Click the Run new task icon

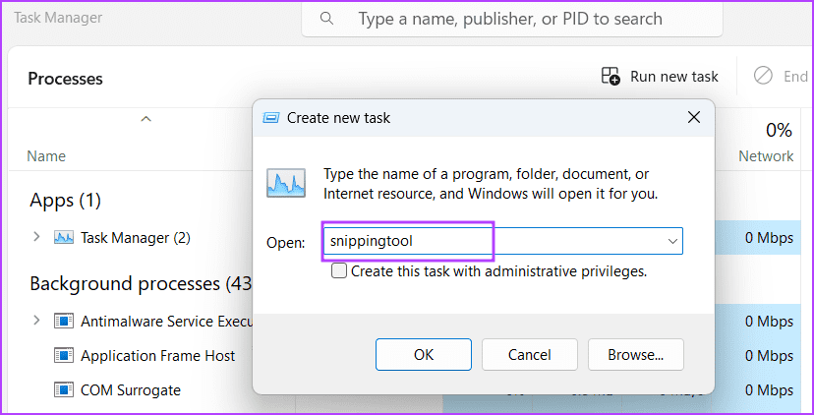click(x=610, y=77)
